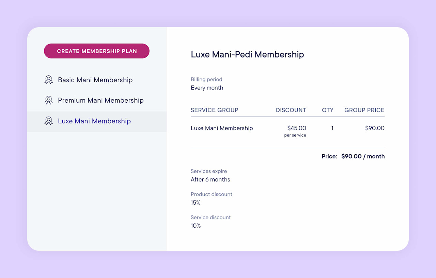The width and height of the screenshot is (436, 278).
Task: Open the Luxe Mani Membership plan
Action: [94, 121]
